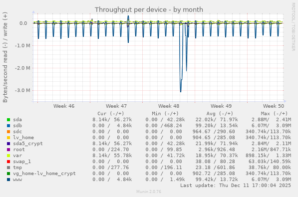This screenshot has height=197, width=298.
Task: Click the 'Munin 2.0.76' footer text
Action: point(149,192)
